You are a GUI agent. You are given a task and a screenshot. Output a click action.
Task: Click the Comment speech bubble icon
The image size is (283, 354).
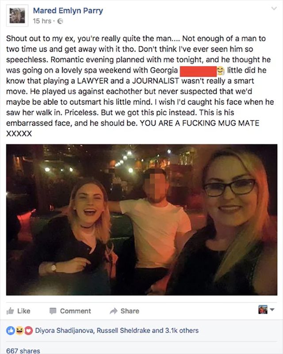point(53,311)
